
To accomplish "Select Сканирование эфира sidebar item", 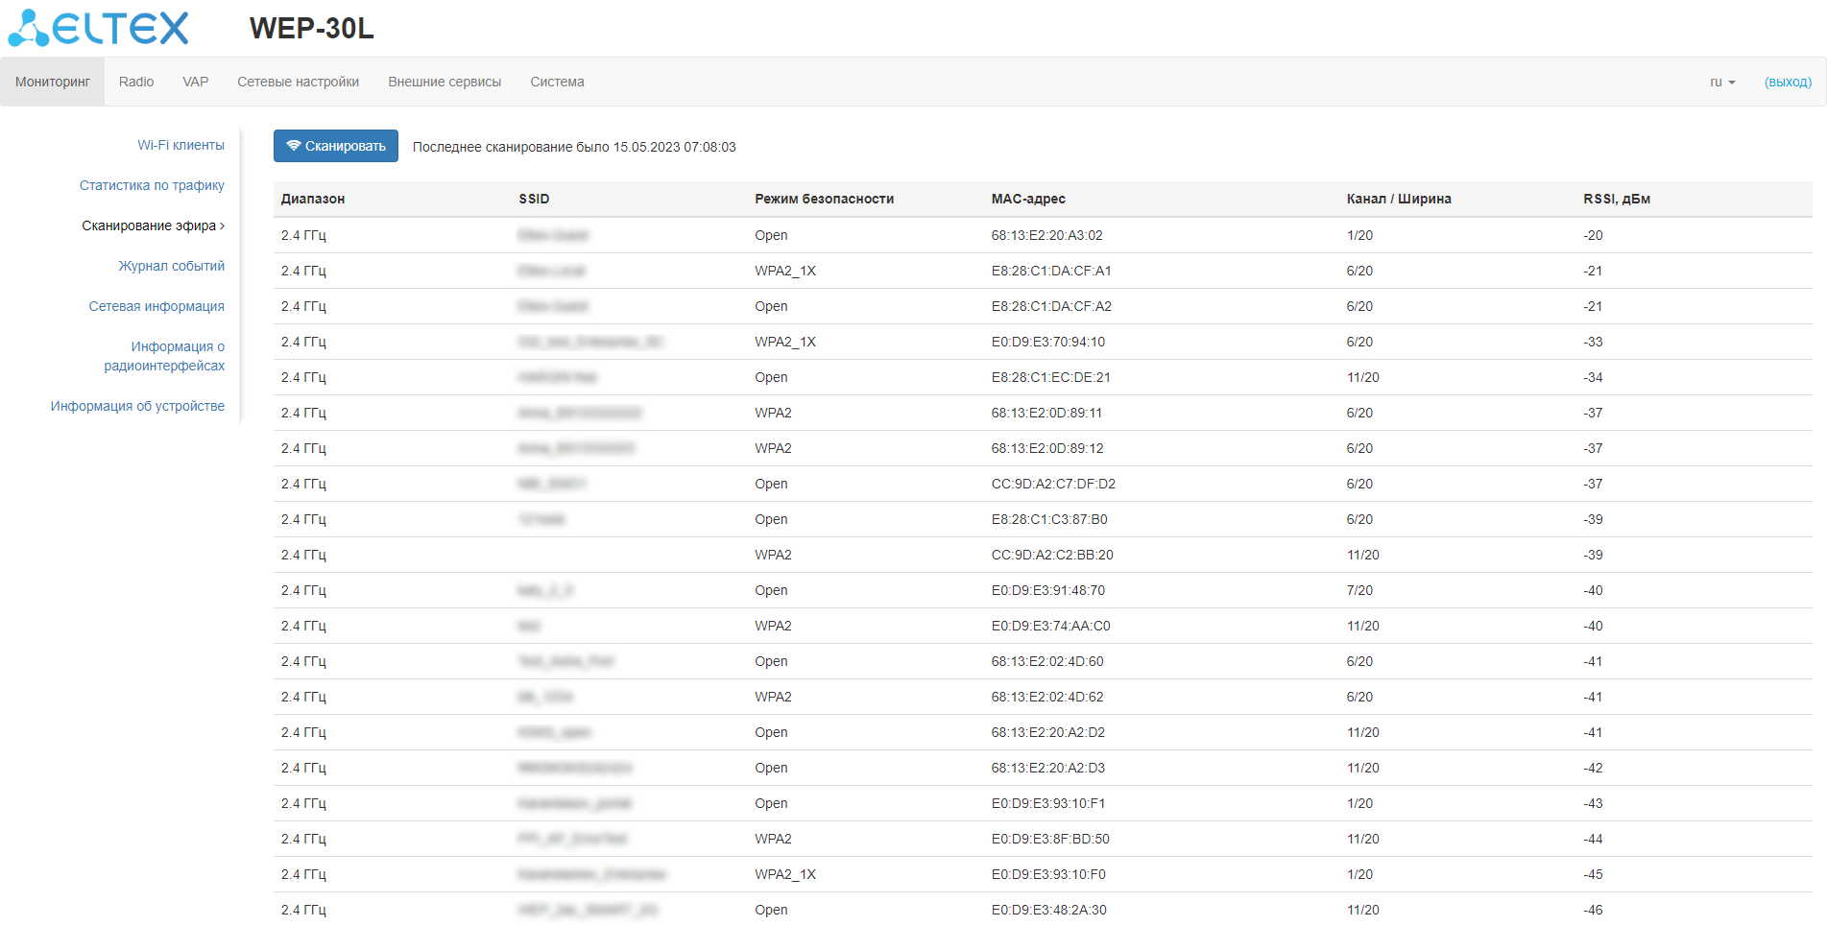I will coord(150,226).
